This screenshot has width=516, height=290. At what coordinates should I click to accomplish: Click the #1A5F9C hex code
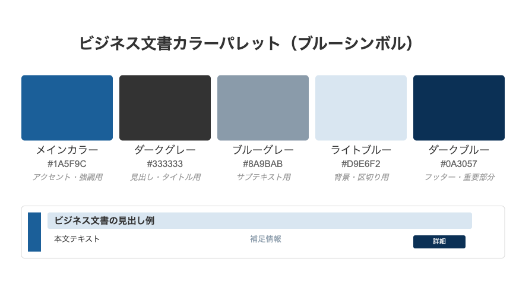click(67, 164)
